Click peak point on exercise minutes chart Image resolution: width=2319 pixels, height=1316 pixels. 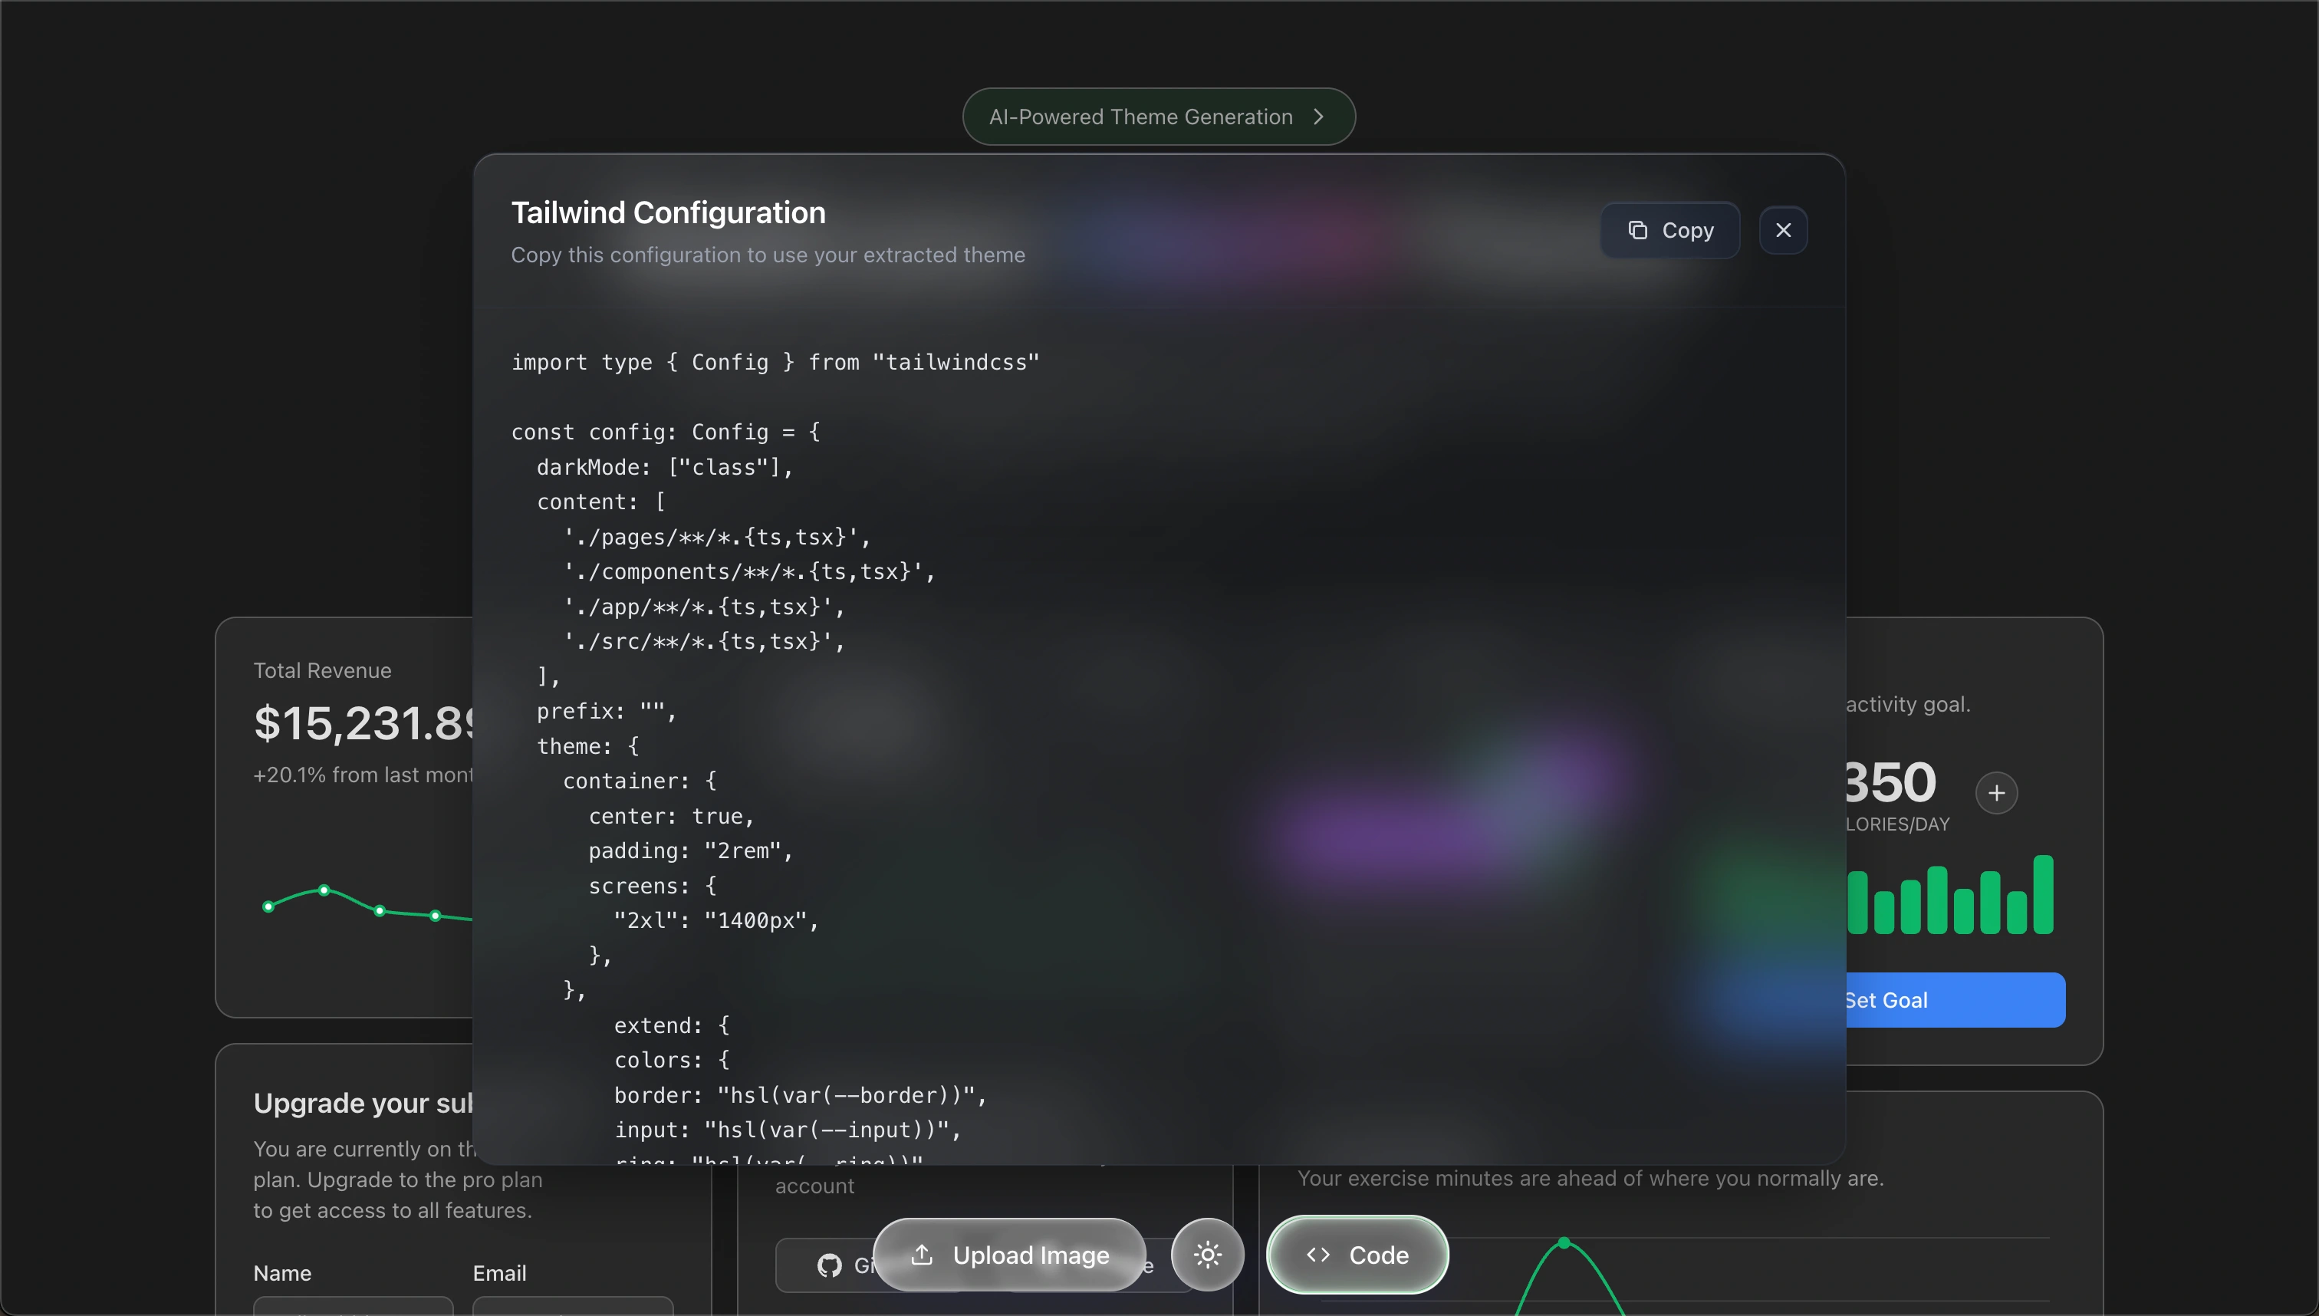tap(1564, 1243)
